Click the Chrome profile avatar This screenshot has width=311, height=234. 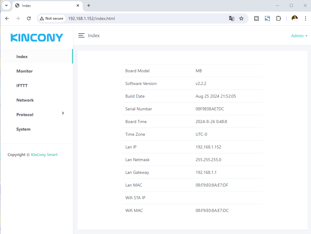tap(294, 18)
